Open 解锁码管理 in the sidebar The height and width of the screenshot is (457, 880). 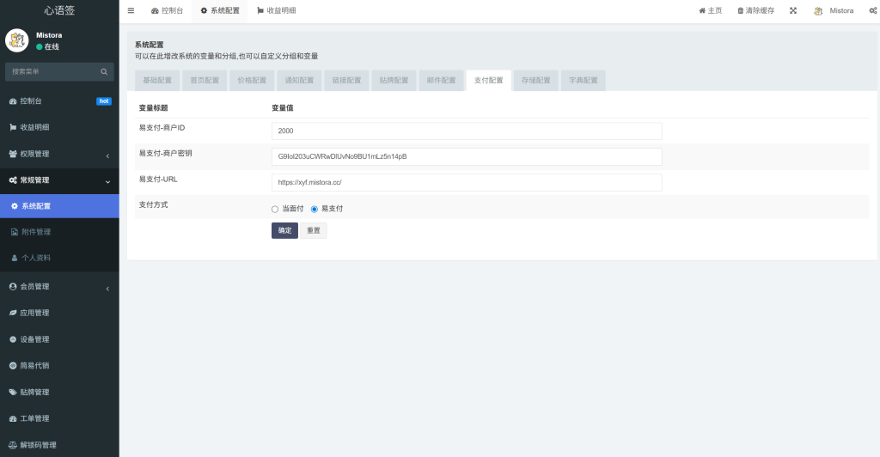click(59, 445)
